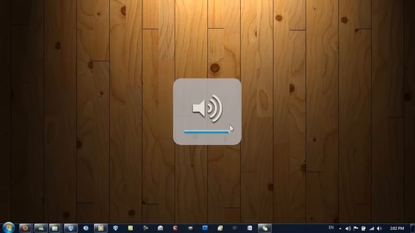Click the blue cube taskbar icon
415x233 pixels.
[x=115, y=228]
